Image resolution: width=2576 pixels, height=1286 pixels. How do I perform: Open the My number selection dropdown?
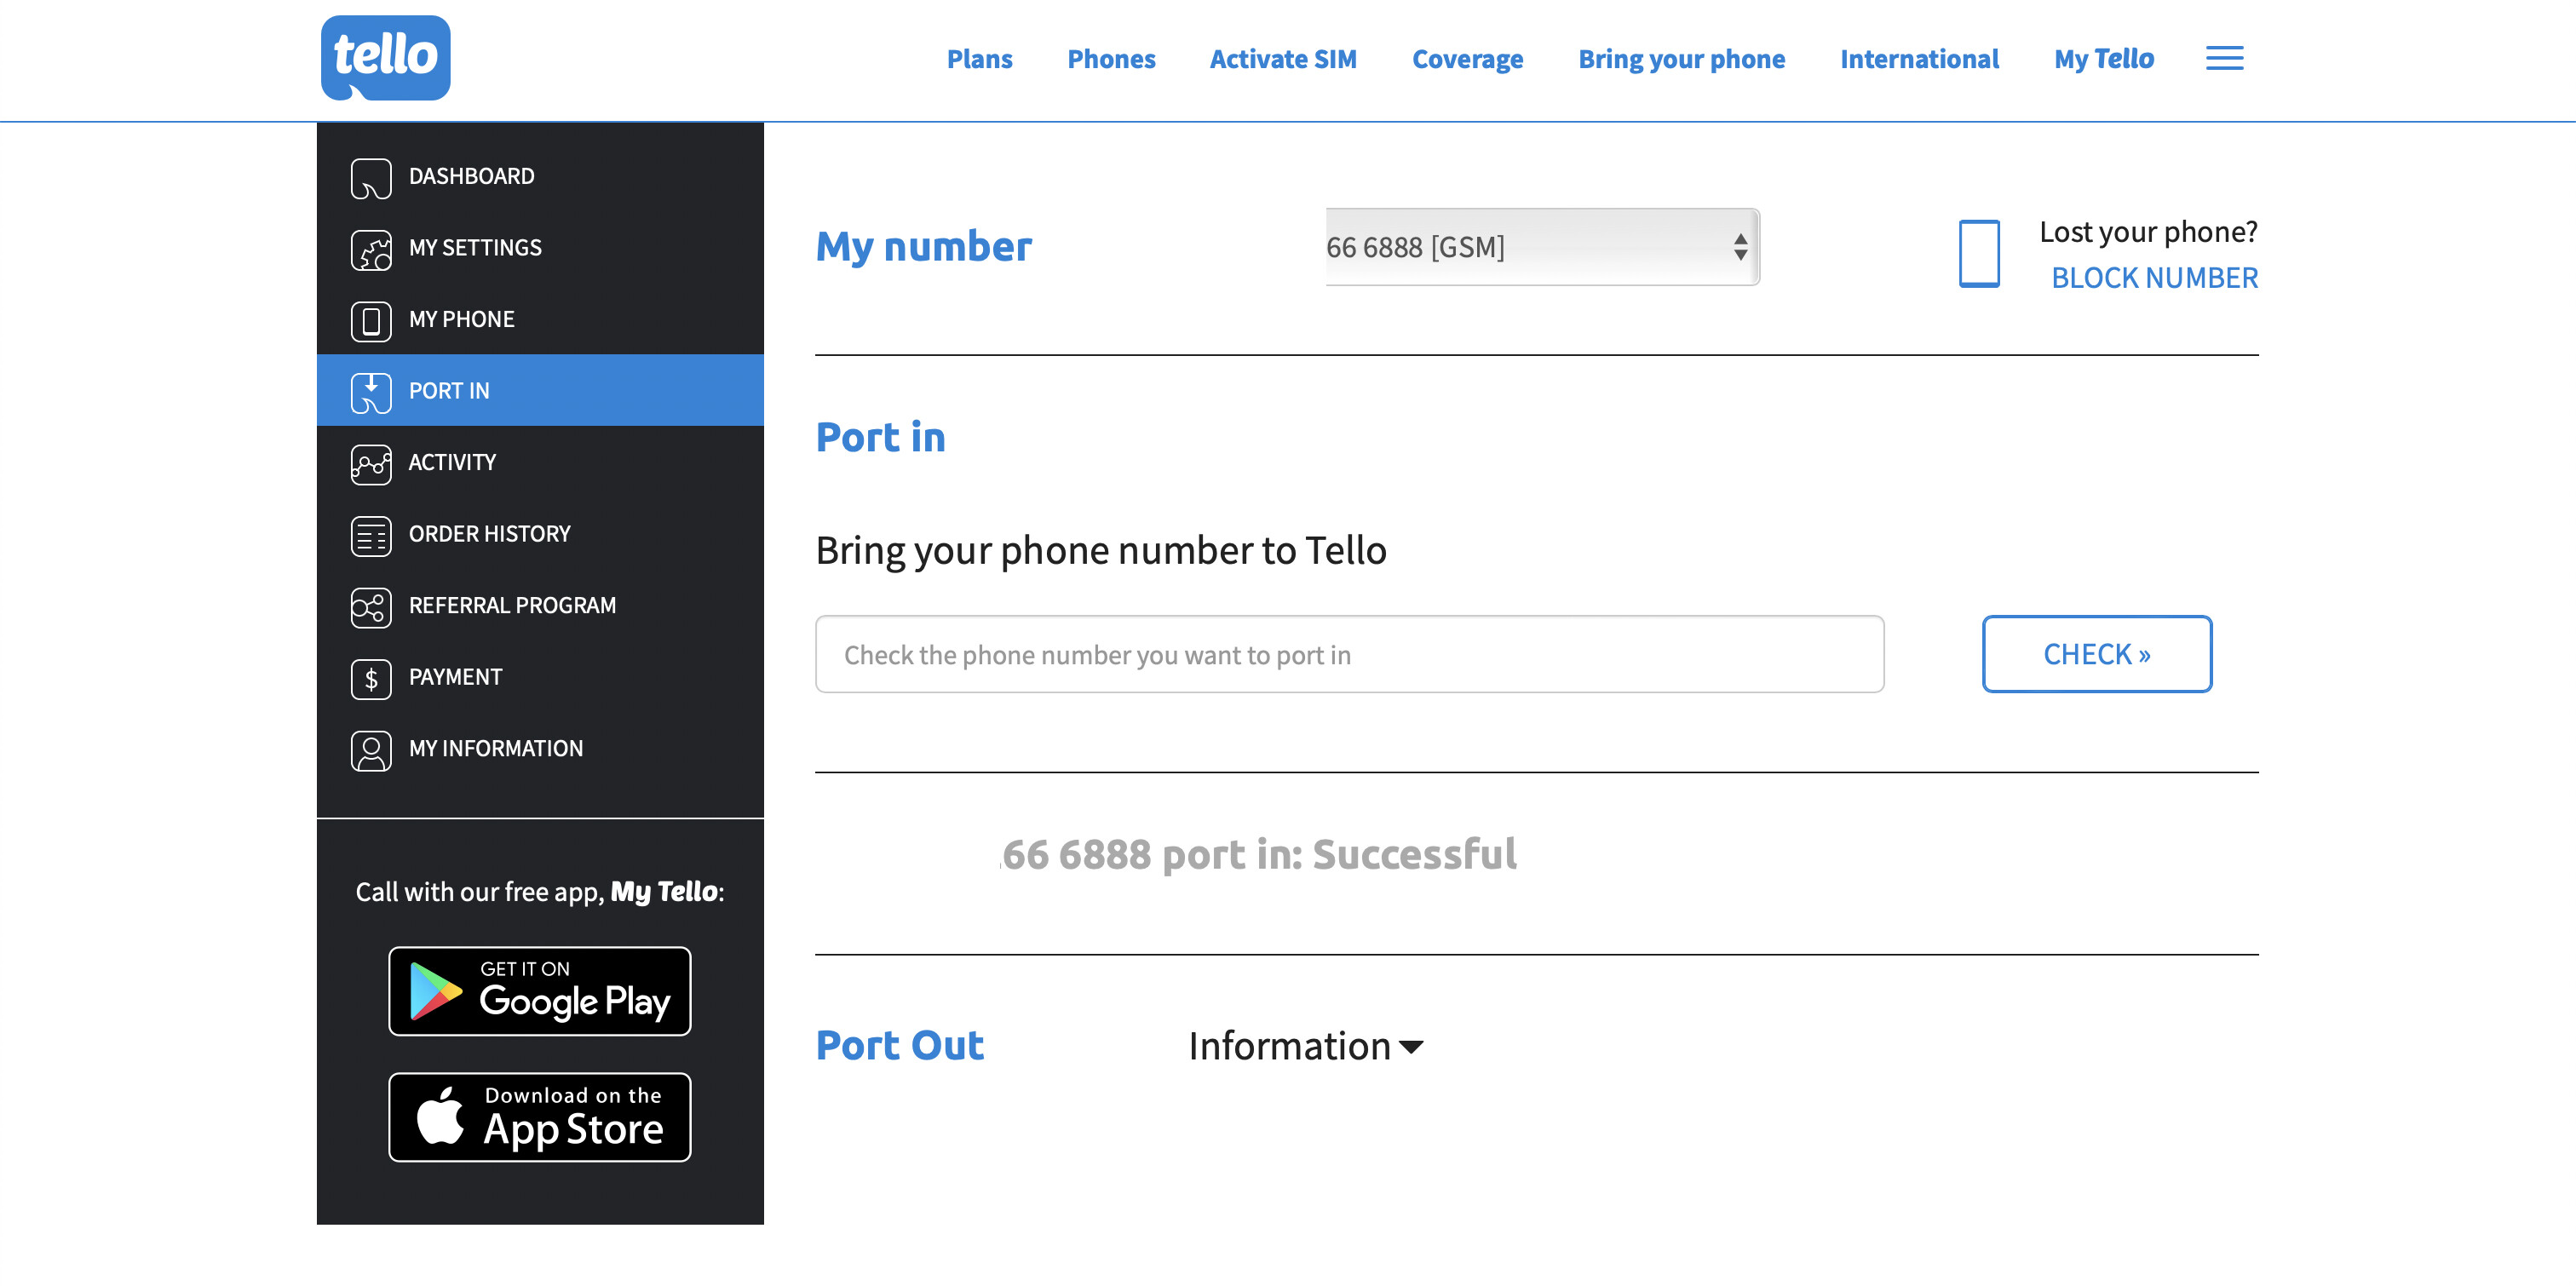1541,247
